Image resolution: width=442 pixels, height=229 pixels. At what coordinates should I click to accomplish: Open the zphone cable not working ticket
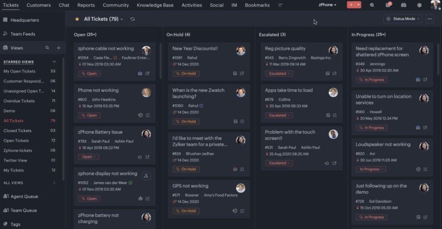point(106,48)
